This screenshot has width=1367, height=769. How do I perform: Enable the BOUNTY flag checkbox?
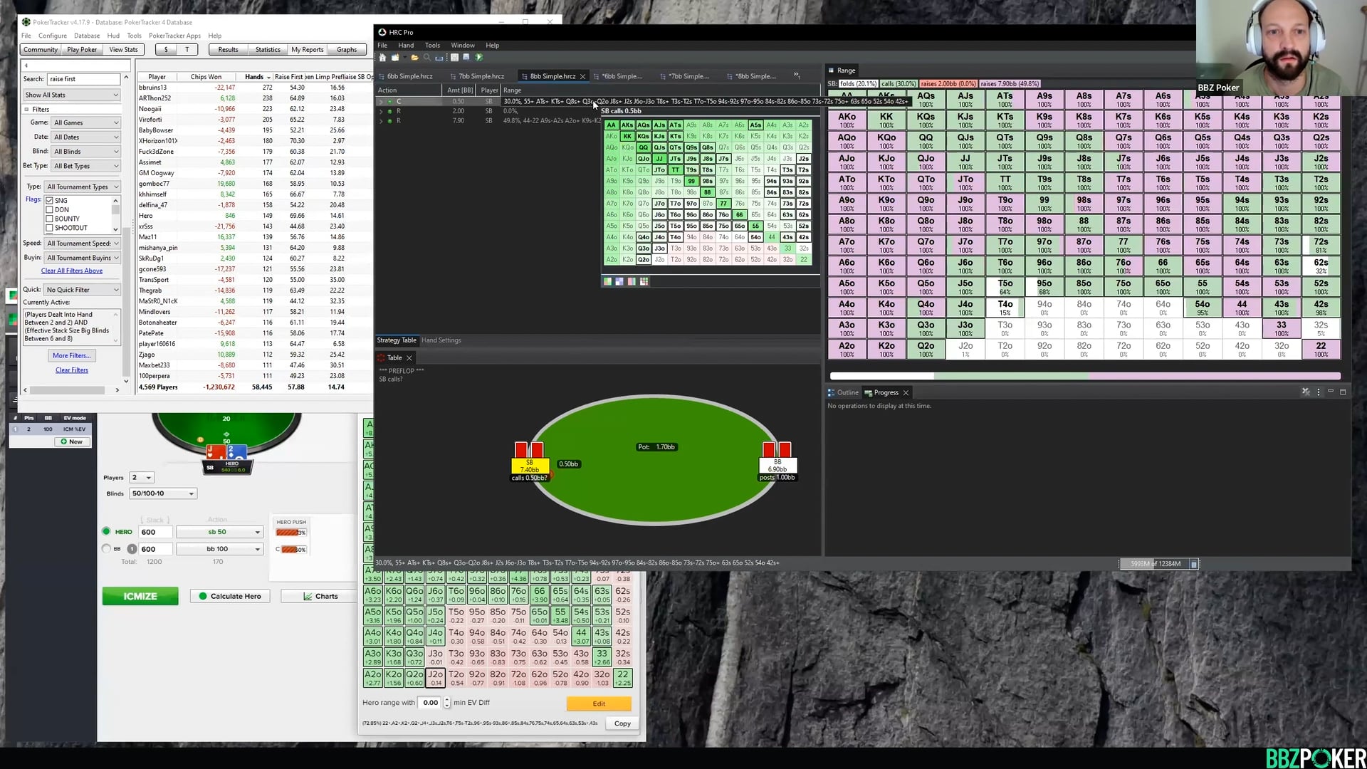pyautogui.click(x=50, y=219)
